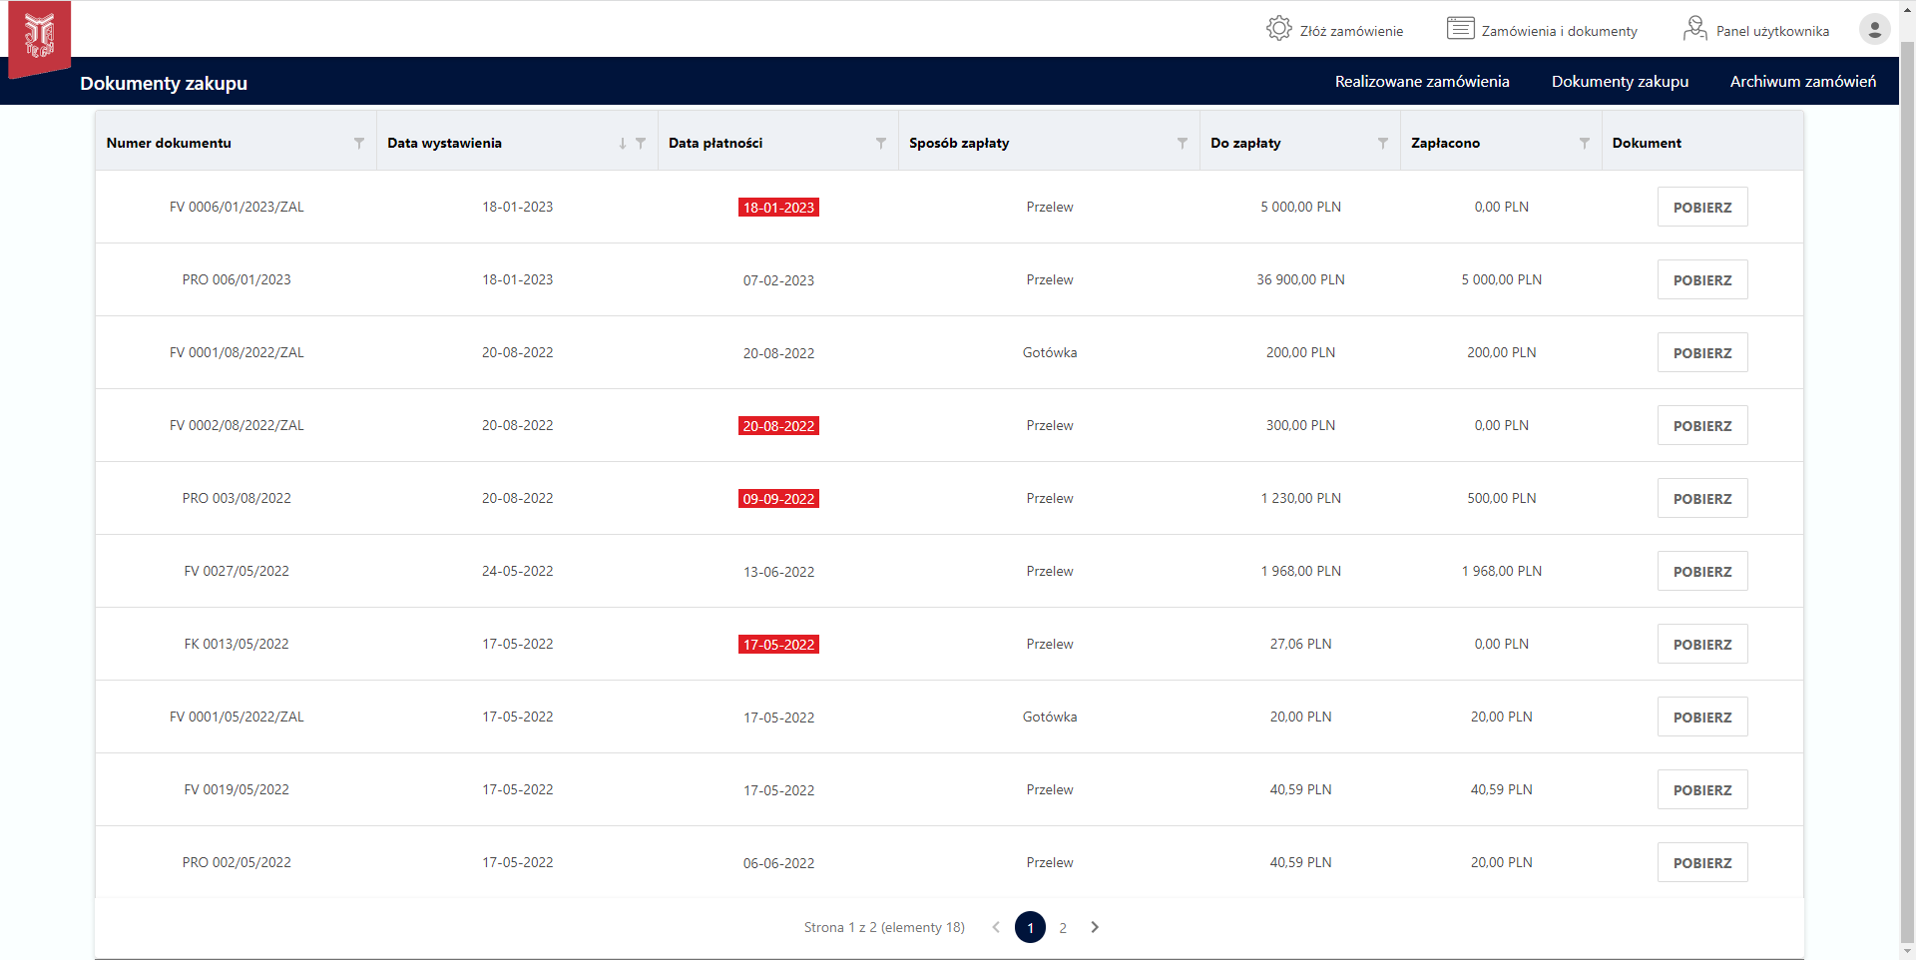Open filter for Data płatności column
Screen dimensions: 1916x960
[x=881, y=144]
